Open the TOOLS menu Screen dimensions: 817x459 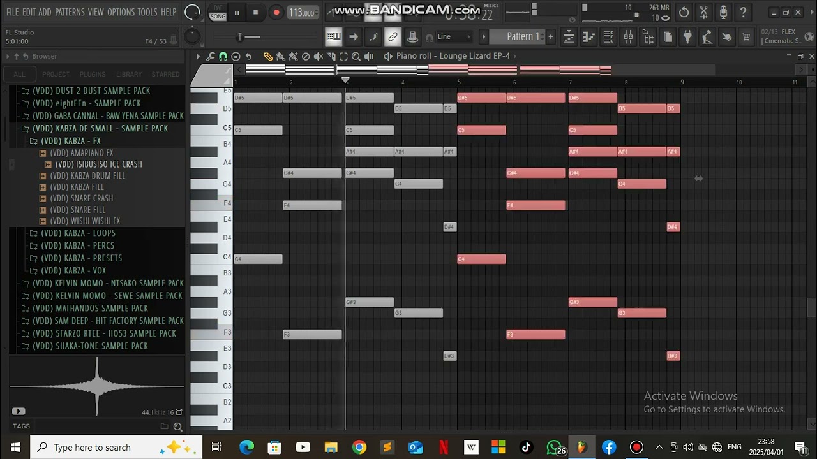point(147,12)
